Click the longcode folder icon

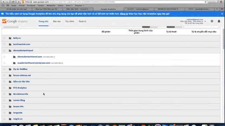click(10, 113)
